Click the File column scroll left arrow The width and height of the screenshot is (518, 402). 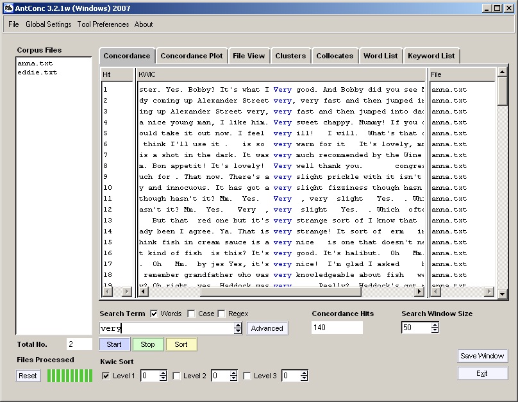(x=435, y=292)
